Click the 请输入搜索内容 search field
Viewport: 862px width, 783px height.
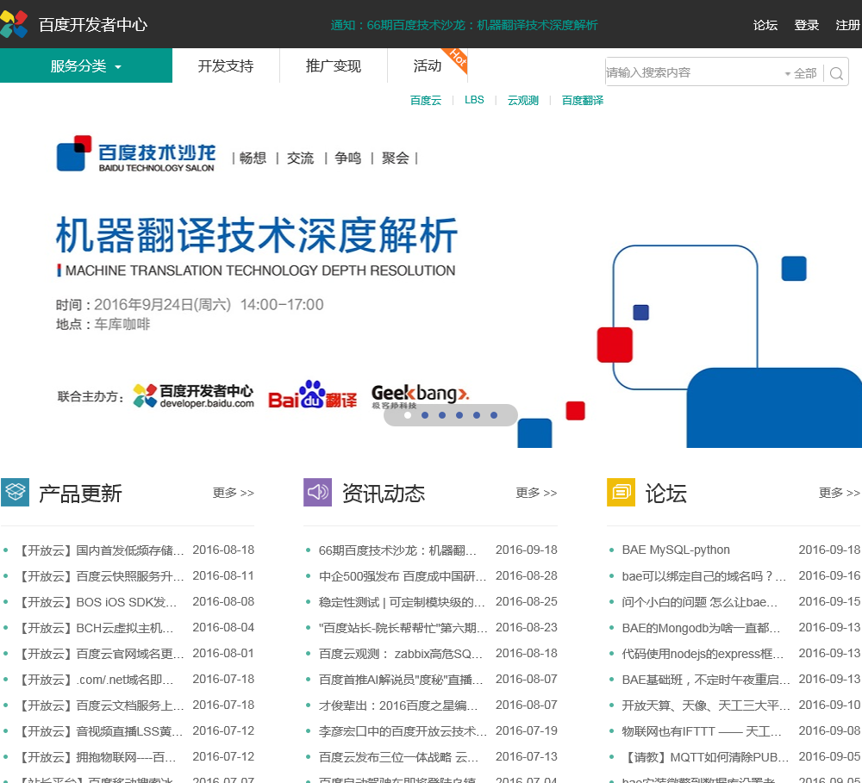(x=694, y=72)
